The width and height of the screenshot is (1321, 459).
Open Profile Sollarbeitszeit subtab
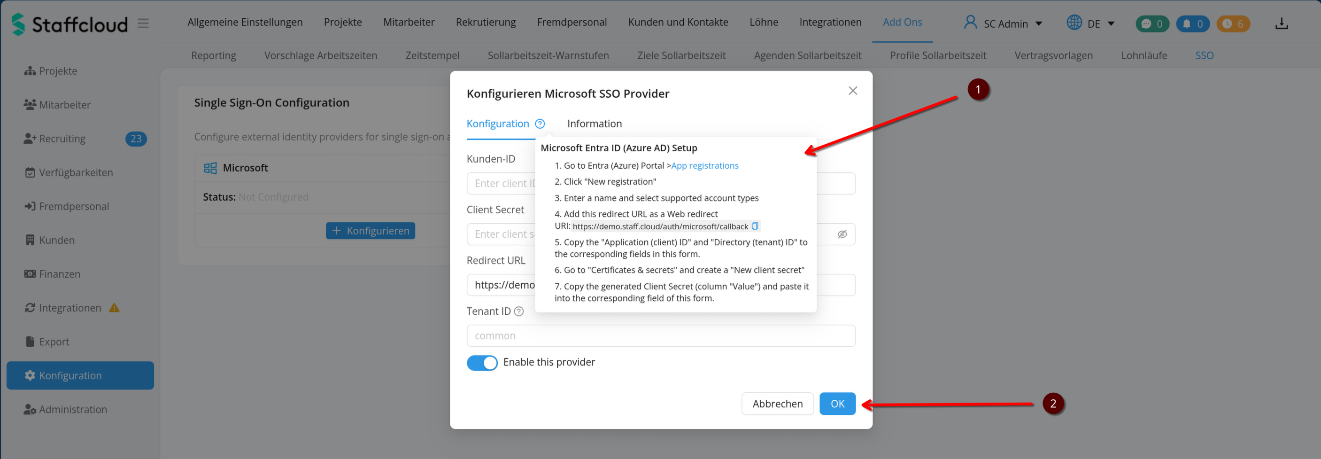[x=938, y=55]
